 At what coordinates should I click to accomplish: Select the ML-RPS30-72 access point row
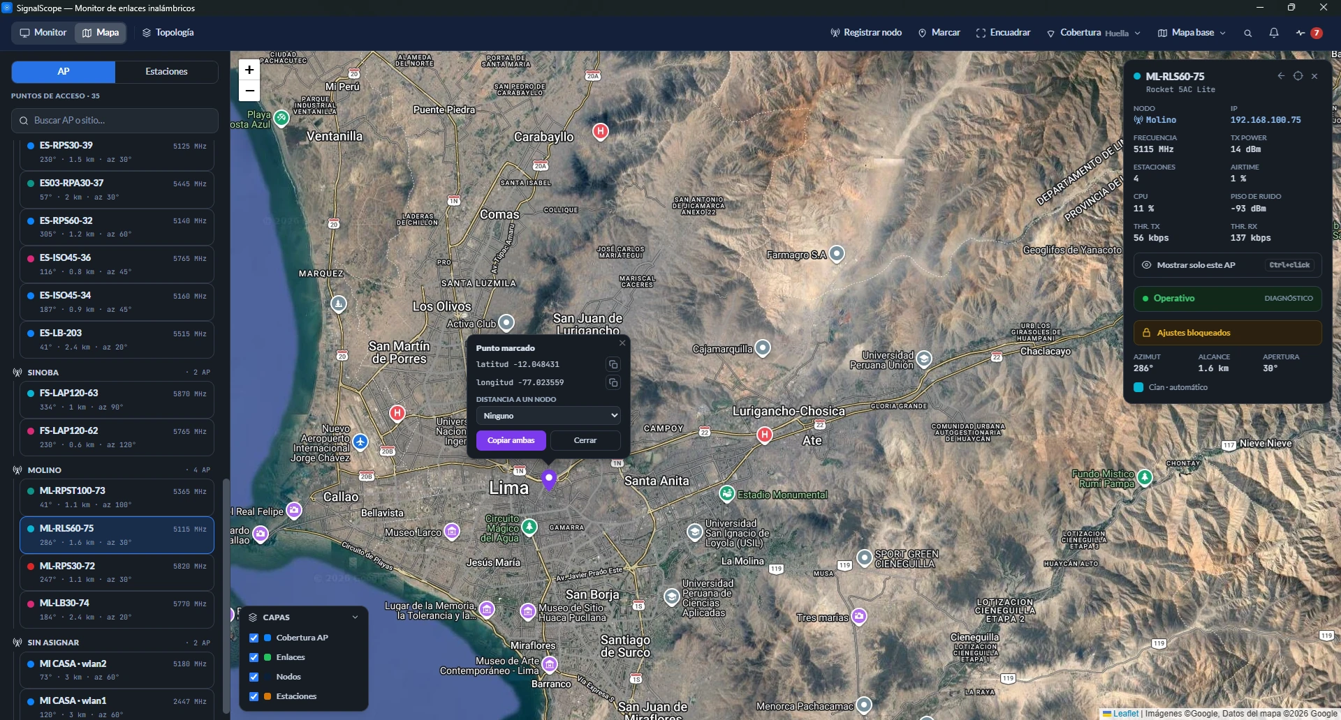117,573
